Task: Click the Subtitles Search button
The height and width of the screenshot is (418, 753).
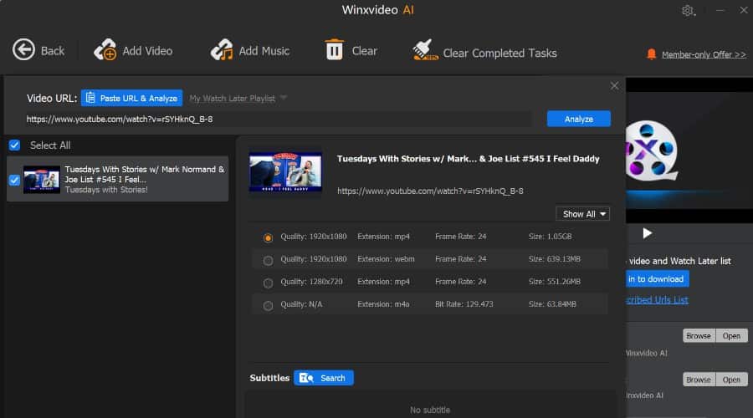Action: pos(324,378)
